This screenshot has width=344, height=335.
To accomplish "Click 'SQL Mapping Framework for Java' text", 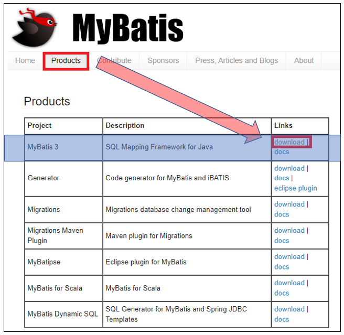I will 159,147.
